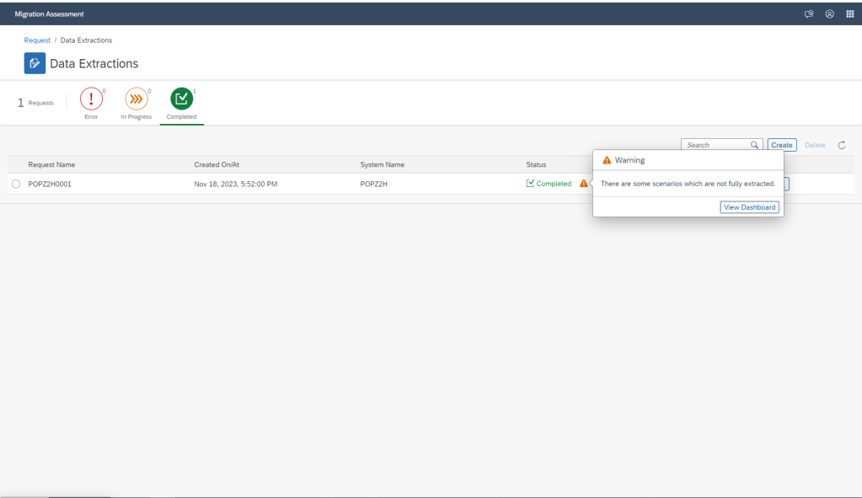Select the Completed filter tab
The image size is (862, 498).
181,101
